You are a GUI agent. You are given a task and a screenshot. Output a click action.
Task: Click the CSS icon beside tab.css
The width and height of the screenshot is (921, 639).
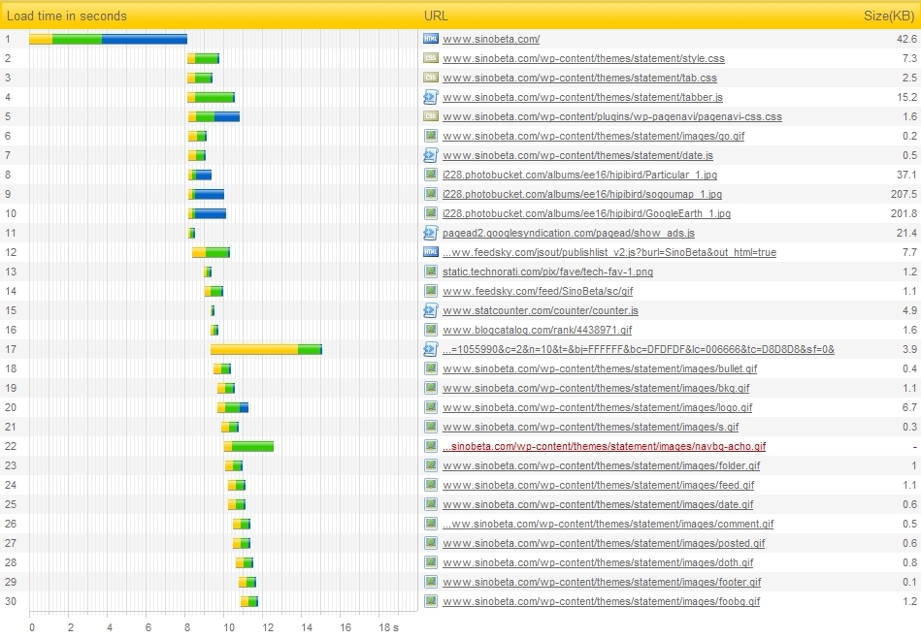(x=431, y=78)
